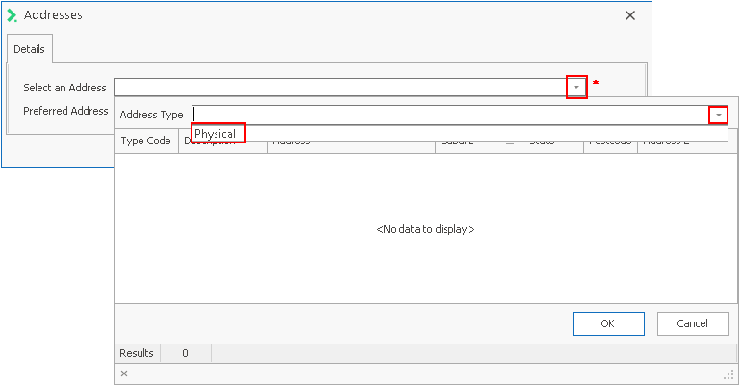Click the Select an Address input field

(x=341, y=88)
